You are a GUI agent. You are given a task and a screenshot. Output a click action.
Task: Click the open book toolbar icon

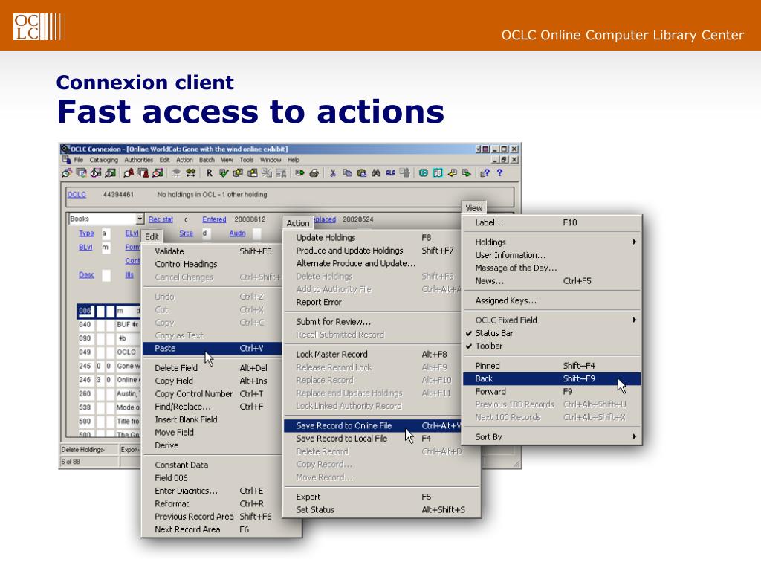[x=438, y=172]
